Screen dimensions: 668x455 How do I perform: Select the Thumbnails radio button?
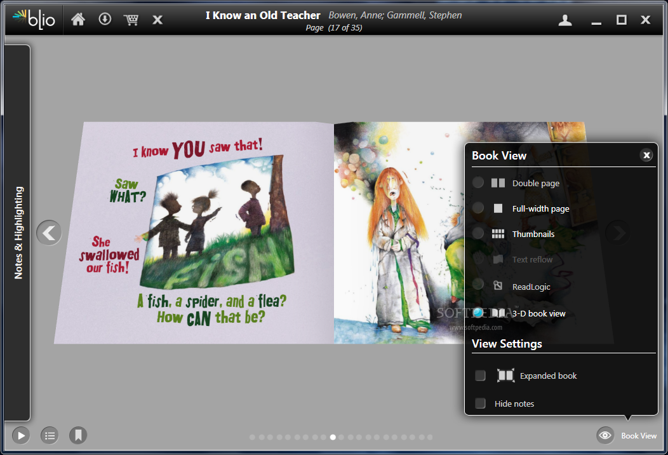click(478, 233)
